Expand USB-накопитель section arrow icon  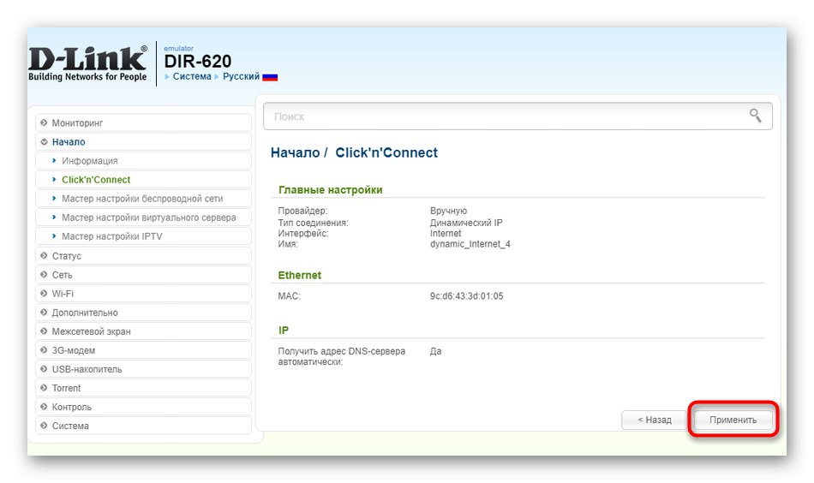tap(44, 369)
